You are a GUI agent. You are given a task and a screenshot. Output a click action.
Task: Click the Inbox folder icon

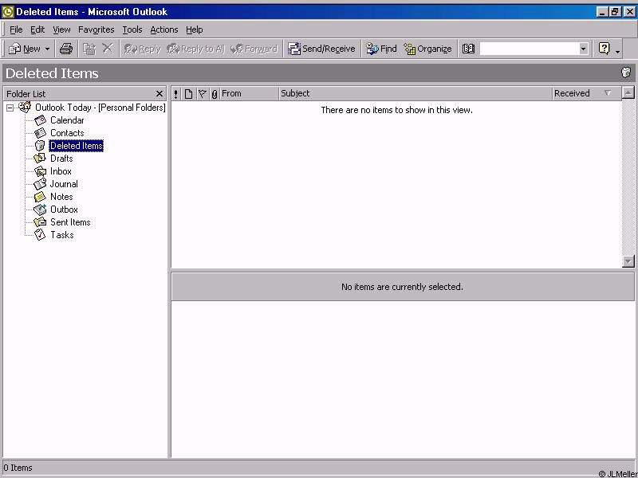(x=40, y=171)
